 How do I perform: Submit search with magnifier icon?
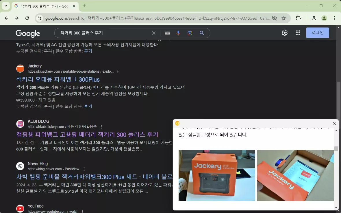click(202, 33)
